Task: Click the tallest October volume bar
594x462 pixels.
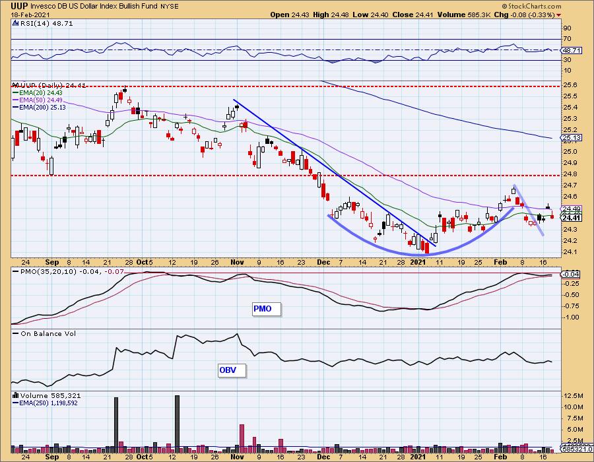Action: pyautogui.click(x=177, y=424)
